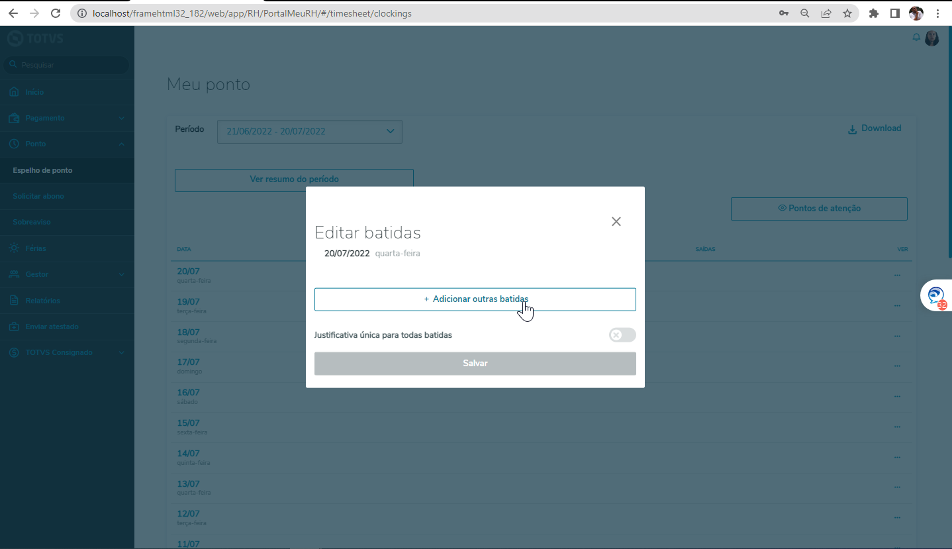Open the chat support widget
Screen dimensions: 952x549
[x=936, y=295]
